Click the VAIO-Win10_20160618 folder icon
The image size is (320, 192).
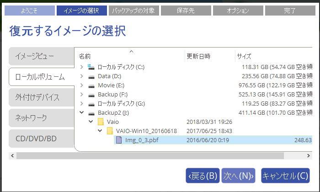click(110, 131)
